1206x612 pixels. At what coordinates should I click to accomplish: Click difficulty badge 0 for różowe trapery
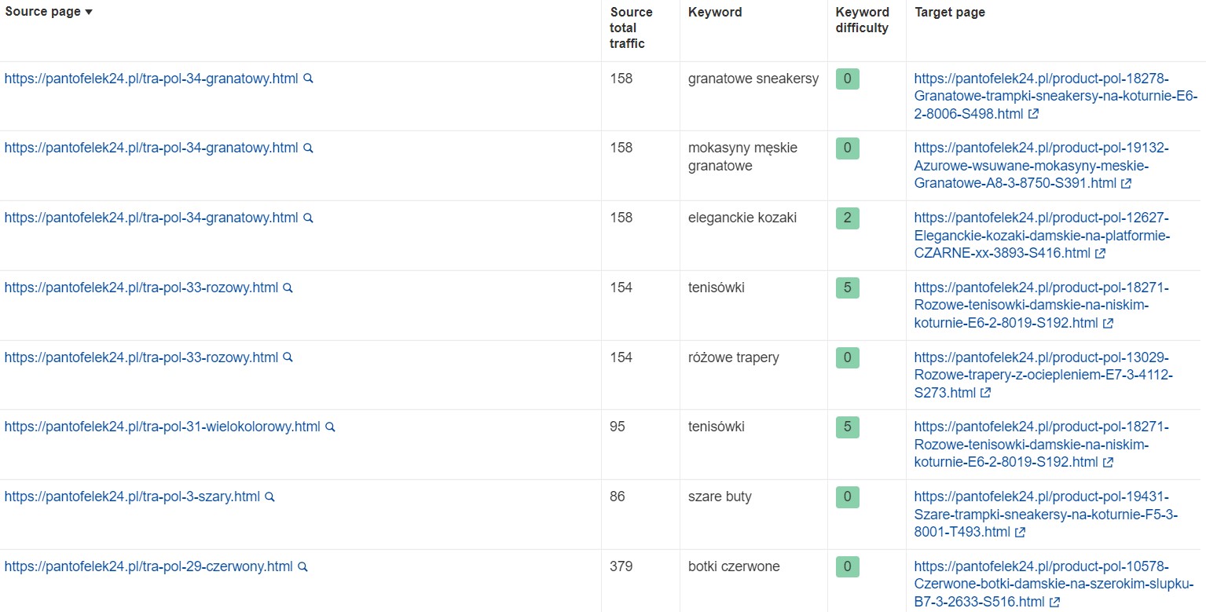[x=847, y=357]
